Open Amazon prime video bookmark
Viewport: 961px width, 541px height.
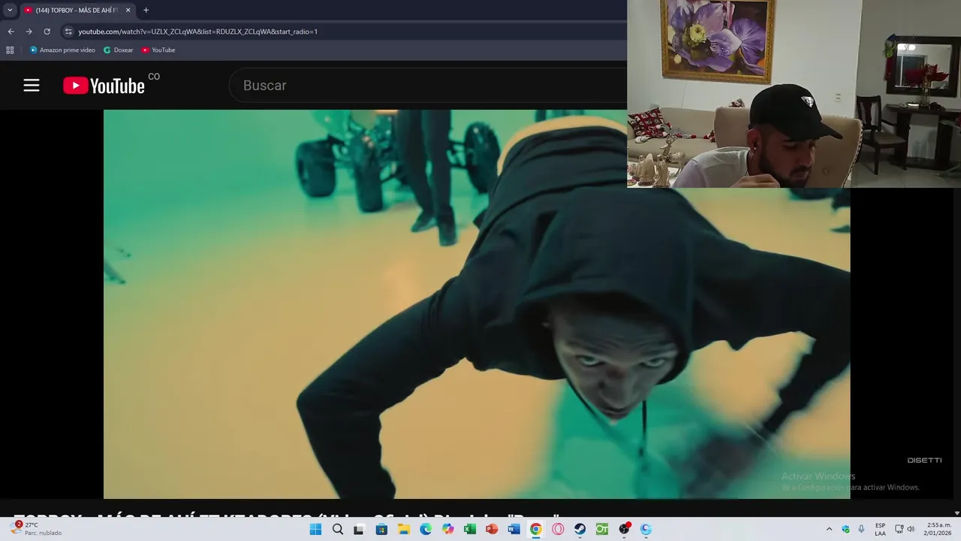click(62, 50)
